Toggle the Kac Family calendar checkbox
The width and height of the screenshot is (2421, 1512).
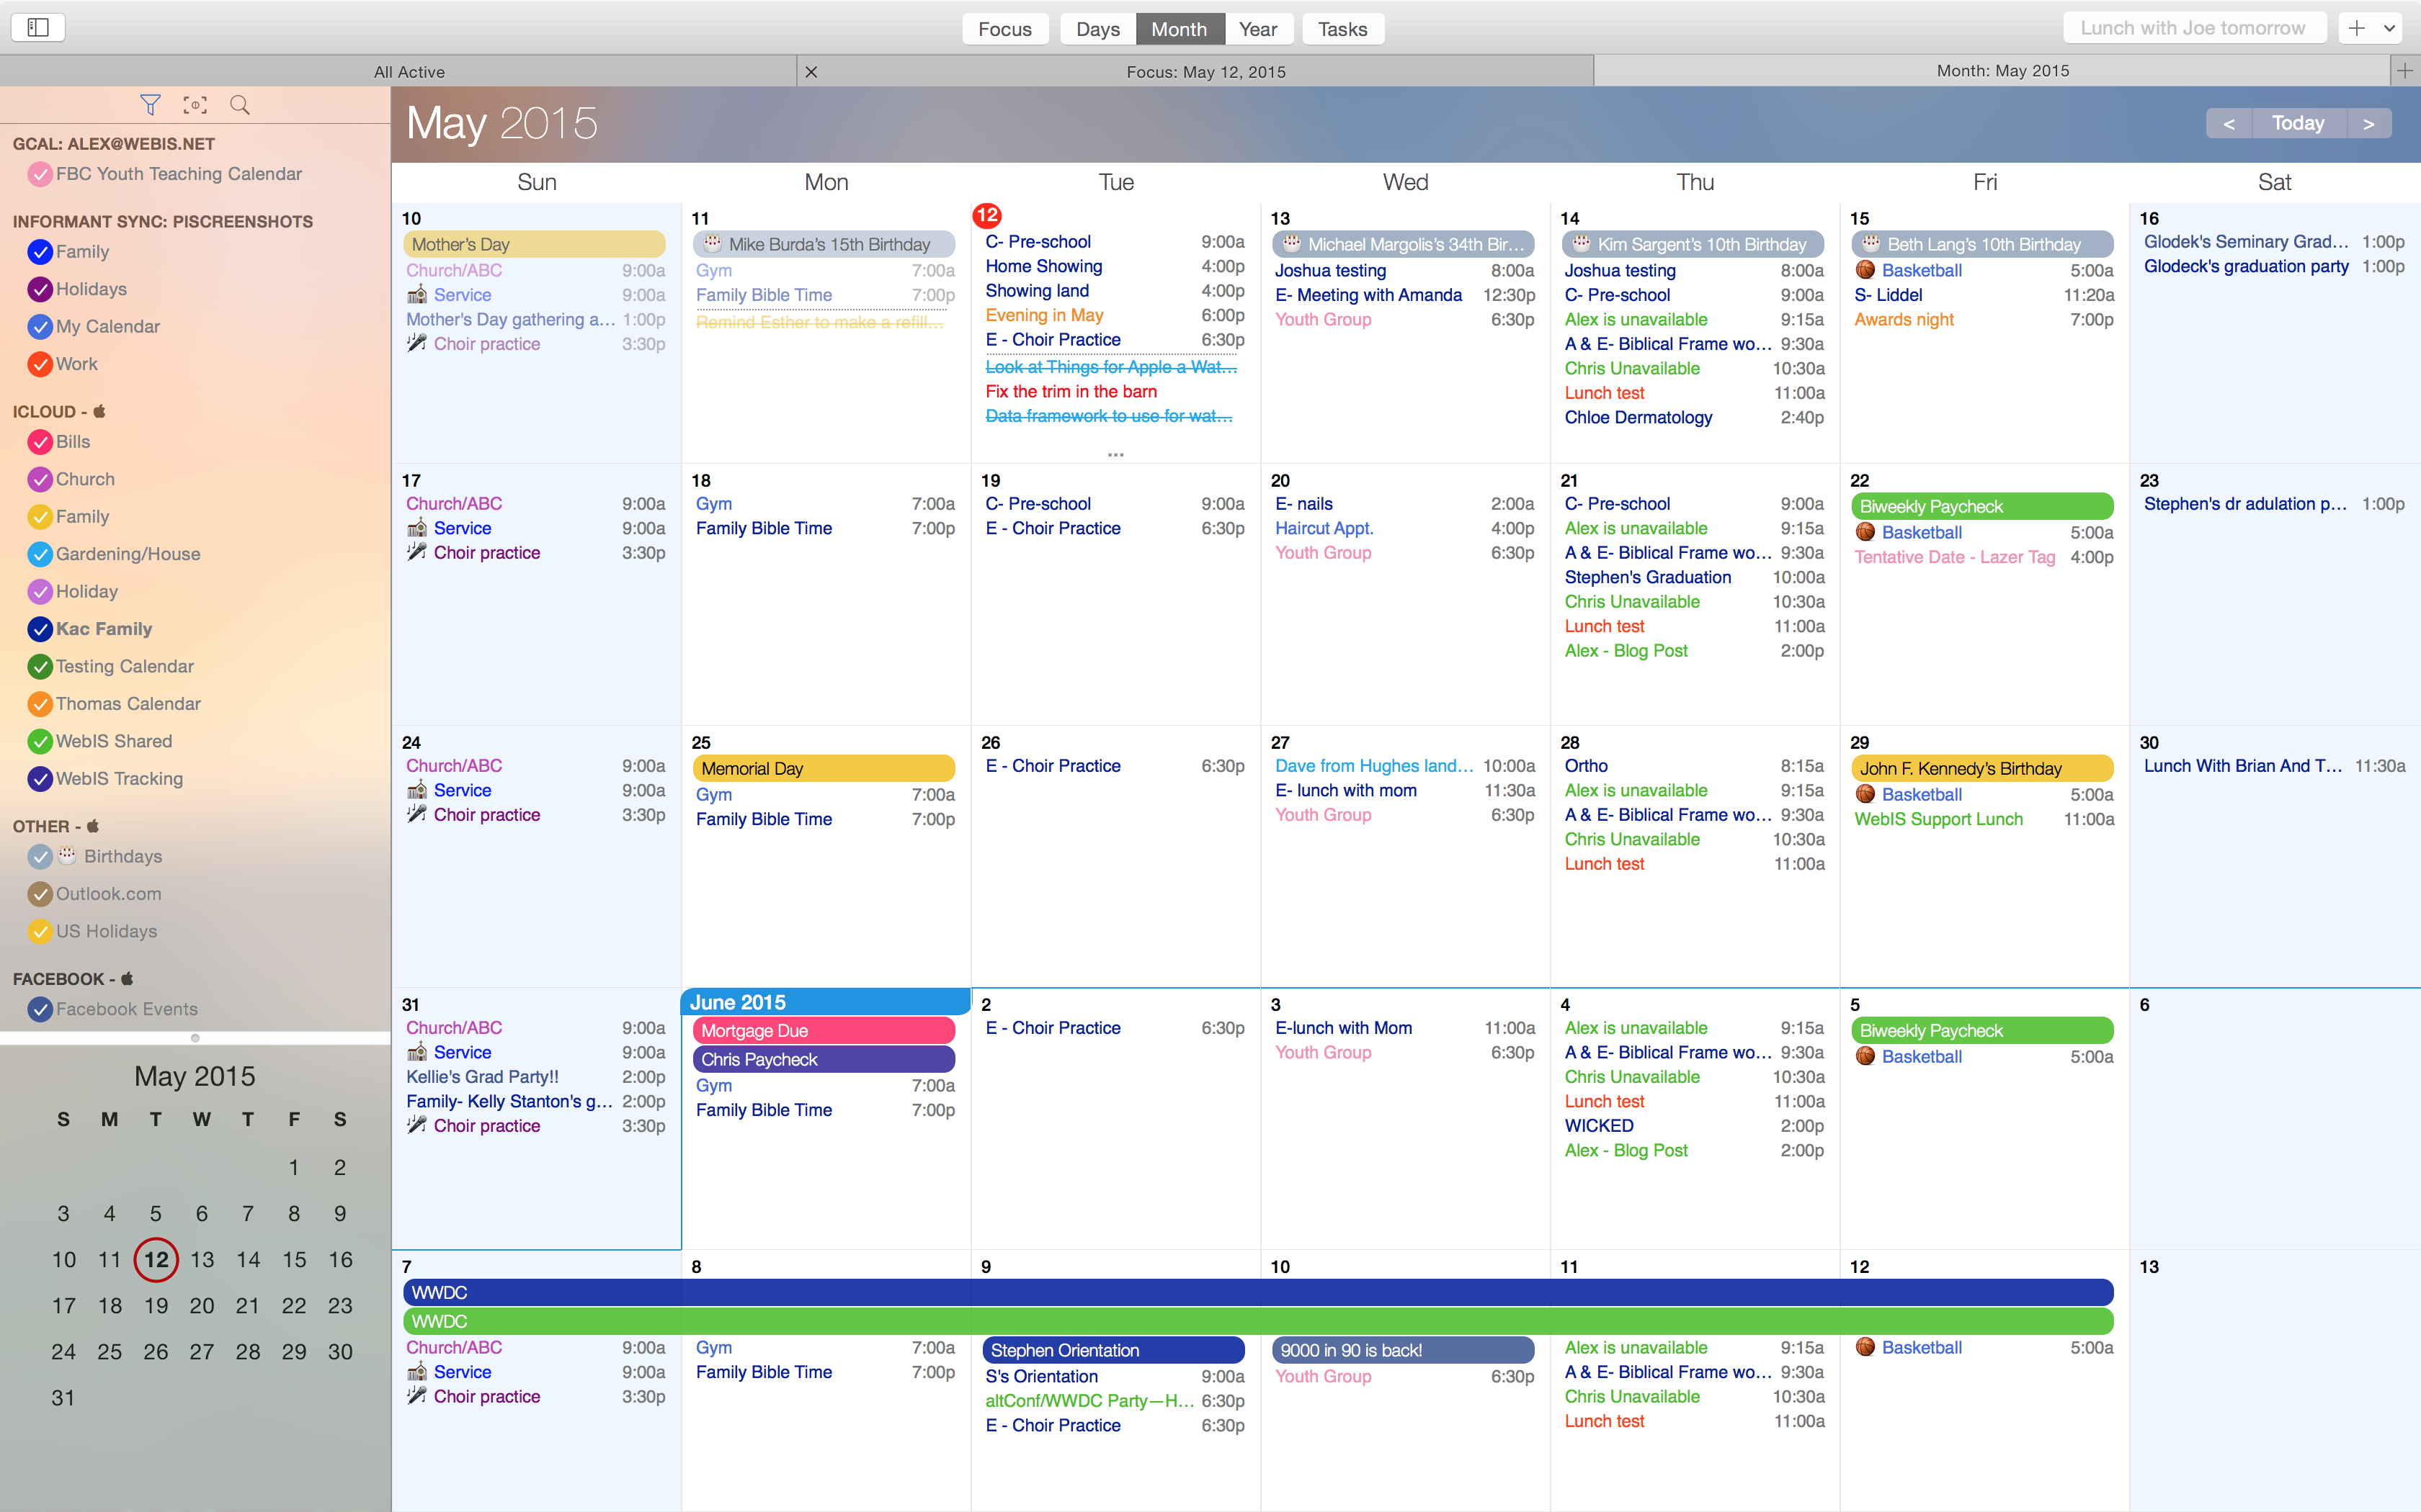coord(40,629)
